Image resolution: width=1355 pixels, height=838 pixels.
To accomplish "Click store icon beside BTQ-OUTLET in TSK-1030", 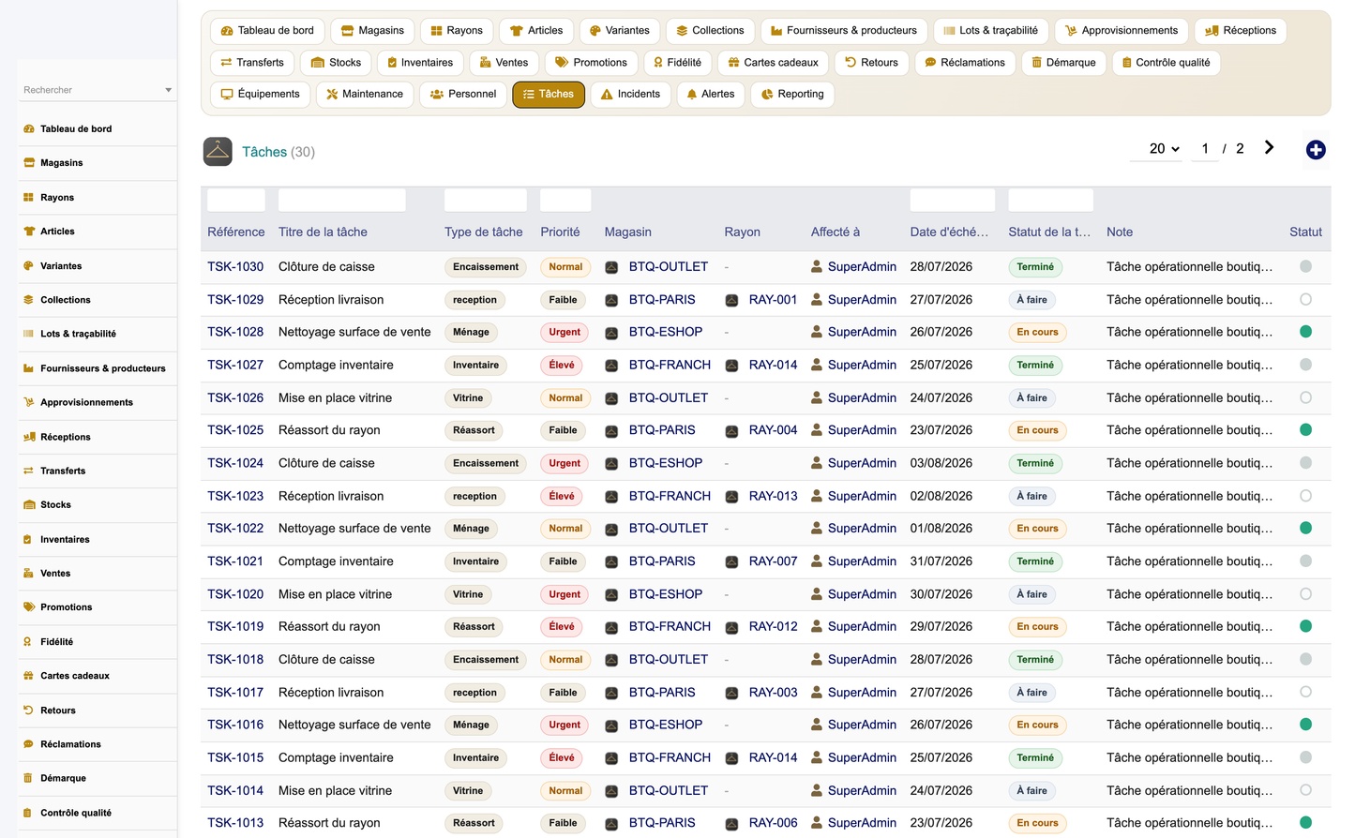I will coord(611,267).
